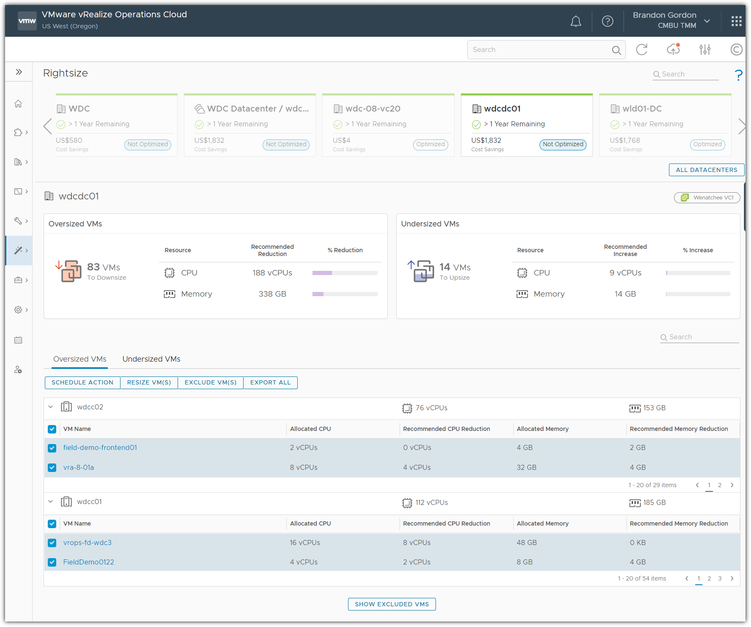Click the EXPORT ALL button
The image size is (751, 627).
point(270,382)
